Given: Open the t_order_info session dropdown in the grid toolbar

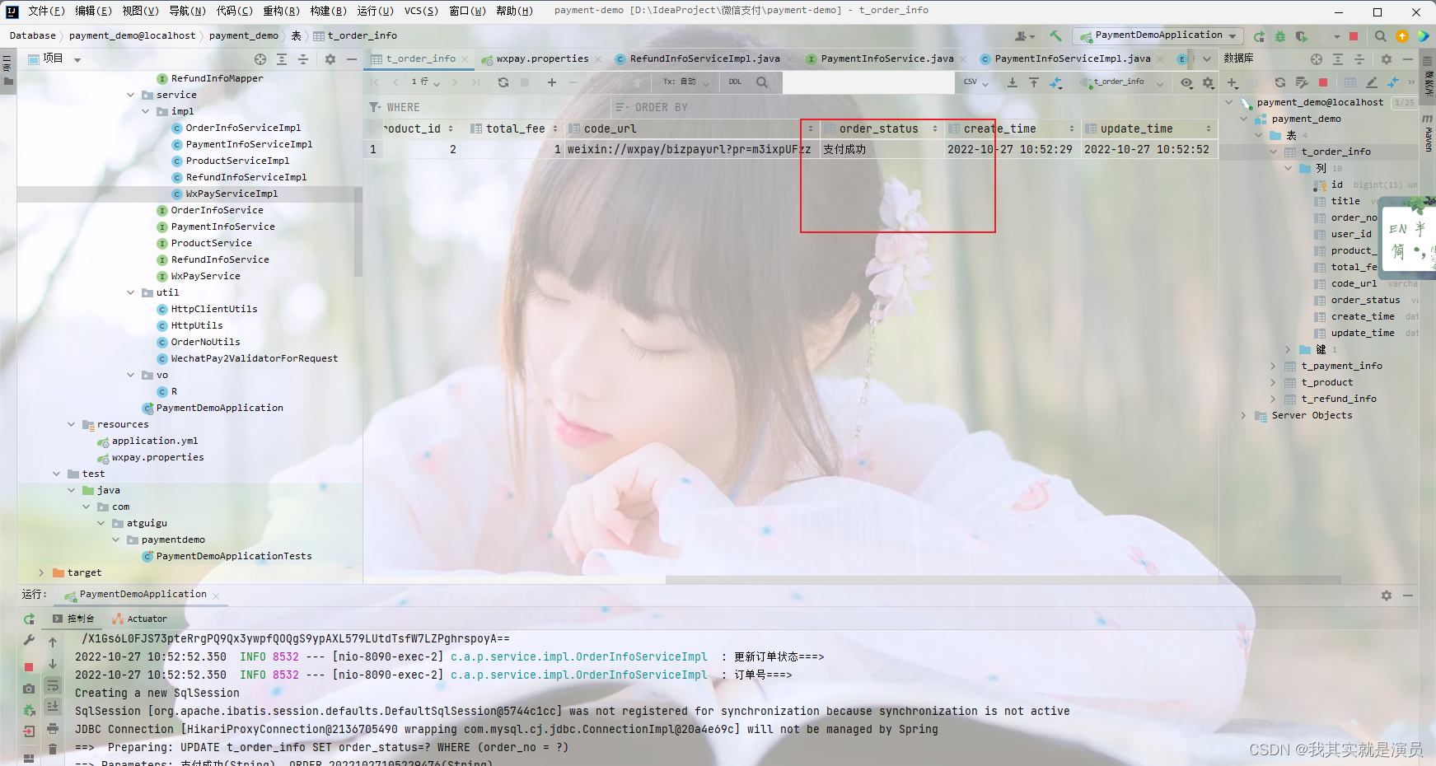Looking at the screenshot, I should pyautogui.click(x=1124, y=82).
